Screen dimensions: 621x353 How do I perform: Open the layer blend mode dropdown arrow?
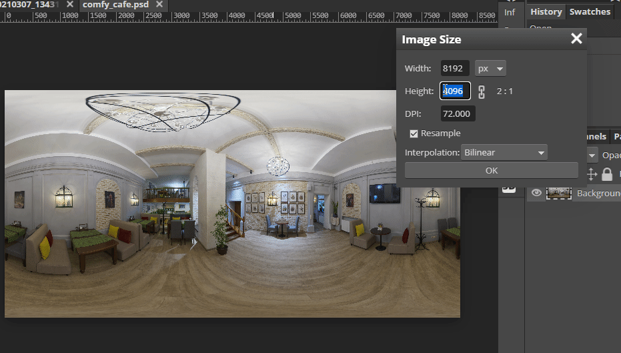pos(592,155)
